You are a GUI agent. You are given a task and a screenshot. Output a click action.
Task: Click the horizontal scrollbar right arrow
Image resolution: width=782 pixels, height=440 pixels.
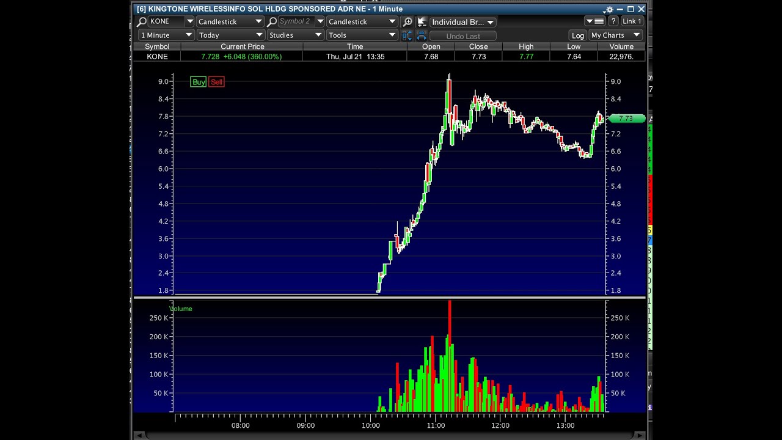(640, 436)
